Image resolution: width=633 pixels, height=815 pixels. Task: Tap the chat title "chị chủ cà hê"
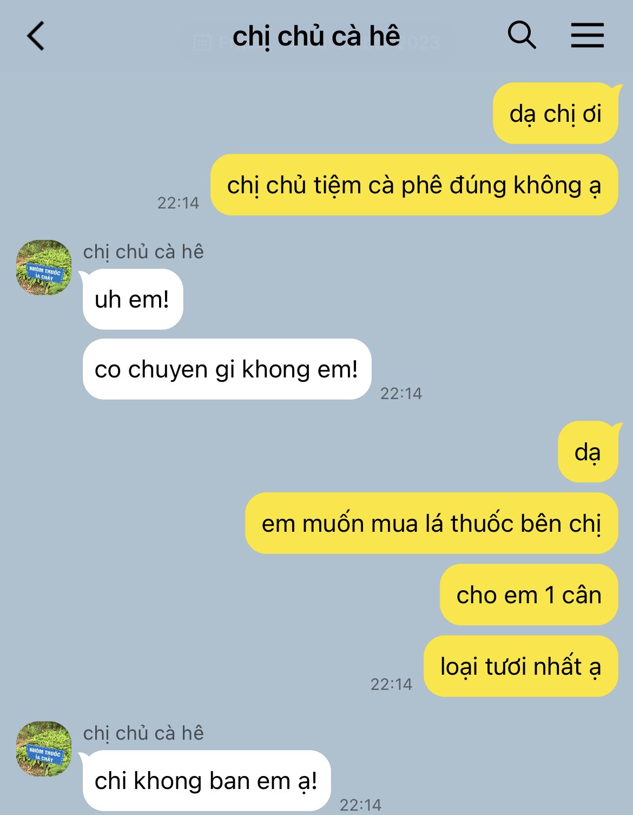(316, 37)
